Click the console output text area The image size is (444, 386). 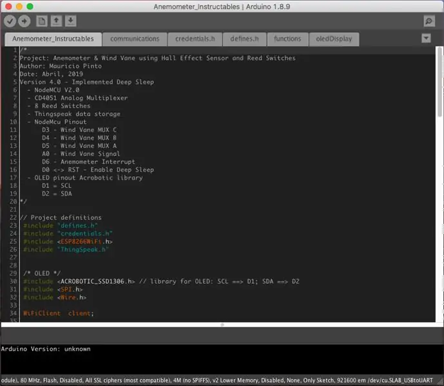(222, 360)
